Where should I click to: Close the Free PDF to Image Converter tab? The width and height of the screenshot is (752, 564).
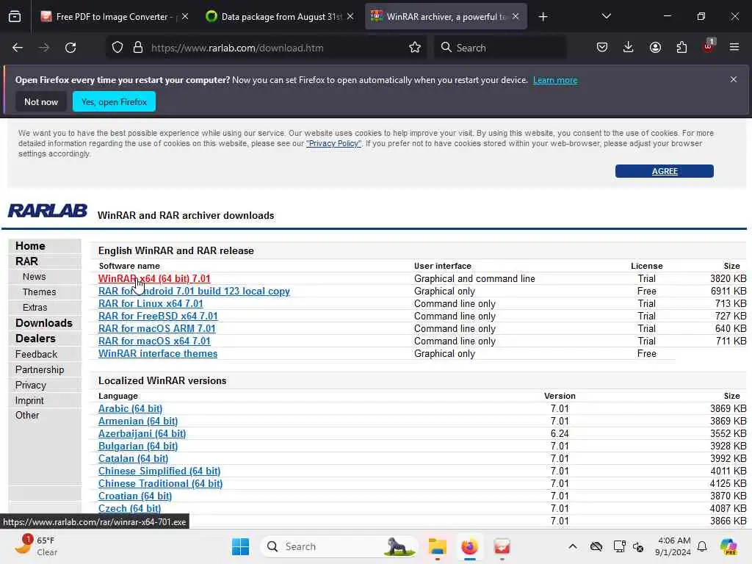[185, 16]
